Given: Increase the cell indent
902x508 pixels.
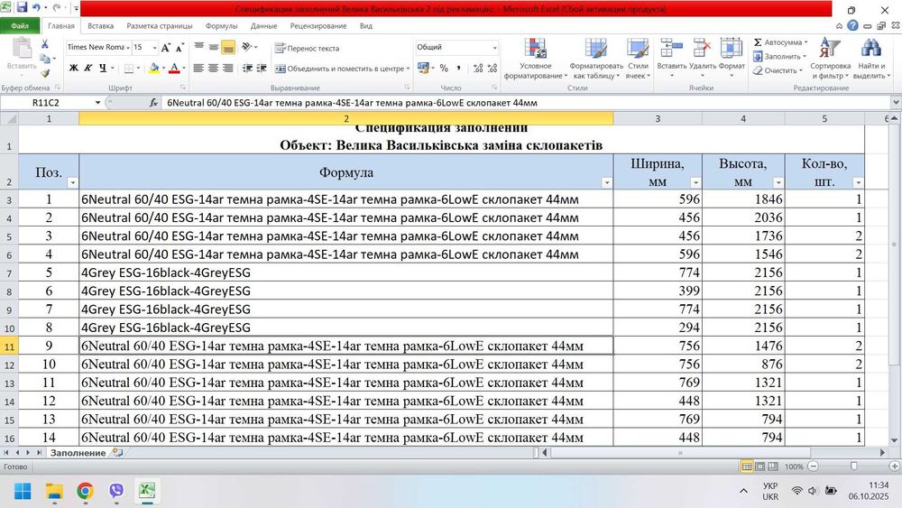Looking at the screenshot, I should [262, 69].
